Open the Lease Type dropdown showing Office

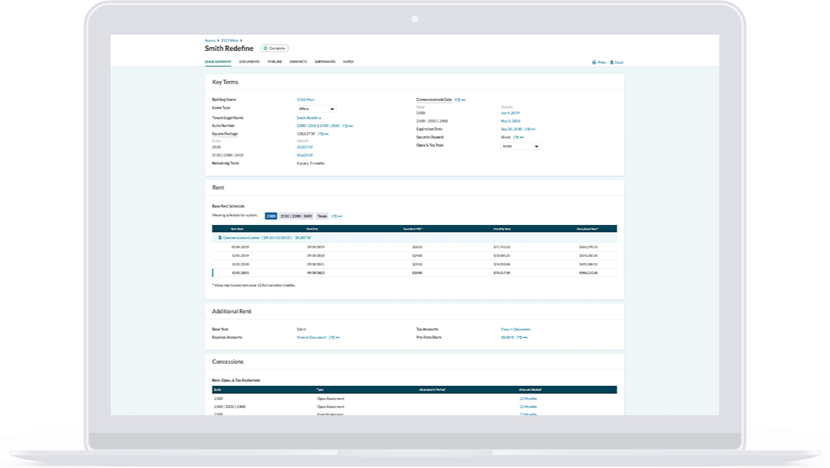[315, 109]
